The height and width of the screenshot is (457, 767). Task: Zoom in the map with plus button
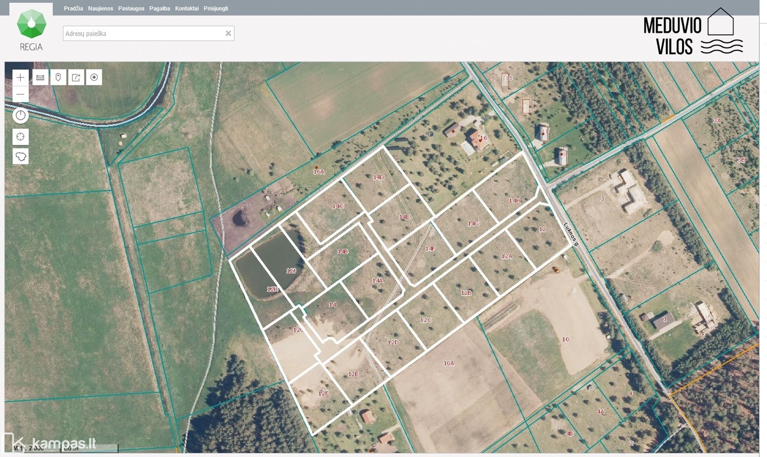[20, 77]
